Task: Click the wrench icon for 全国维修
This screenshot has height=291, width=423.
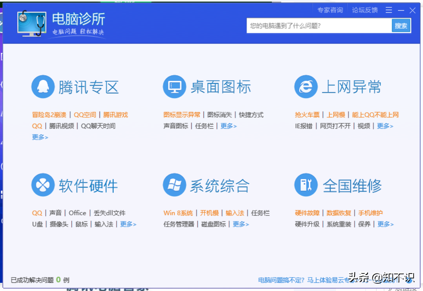Action: (306, 185)
